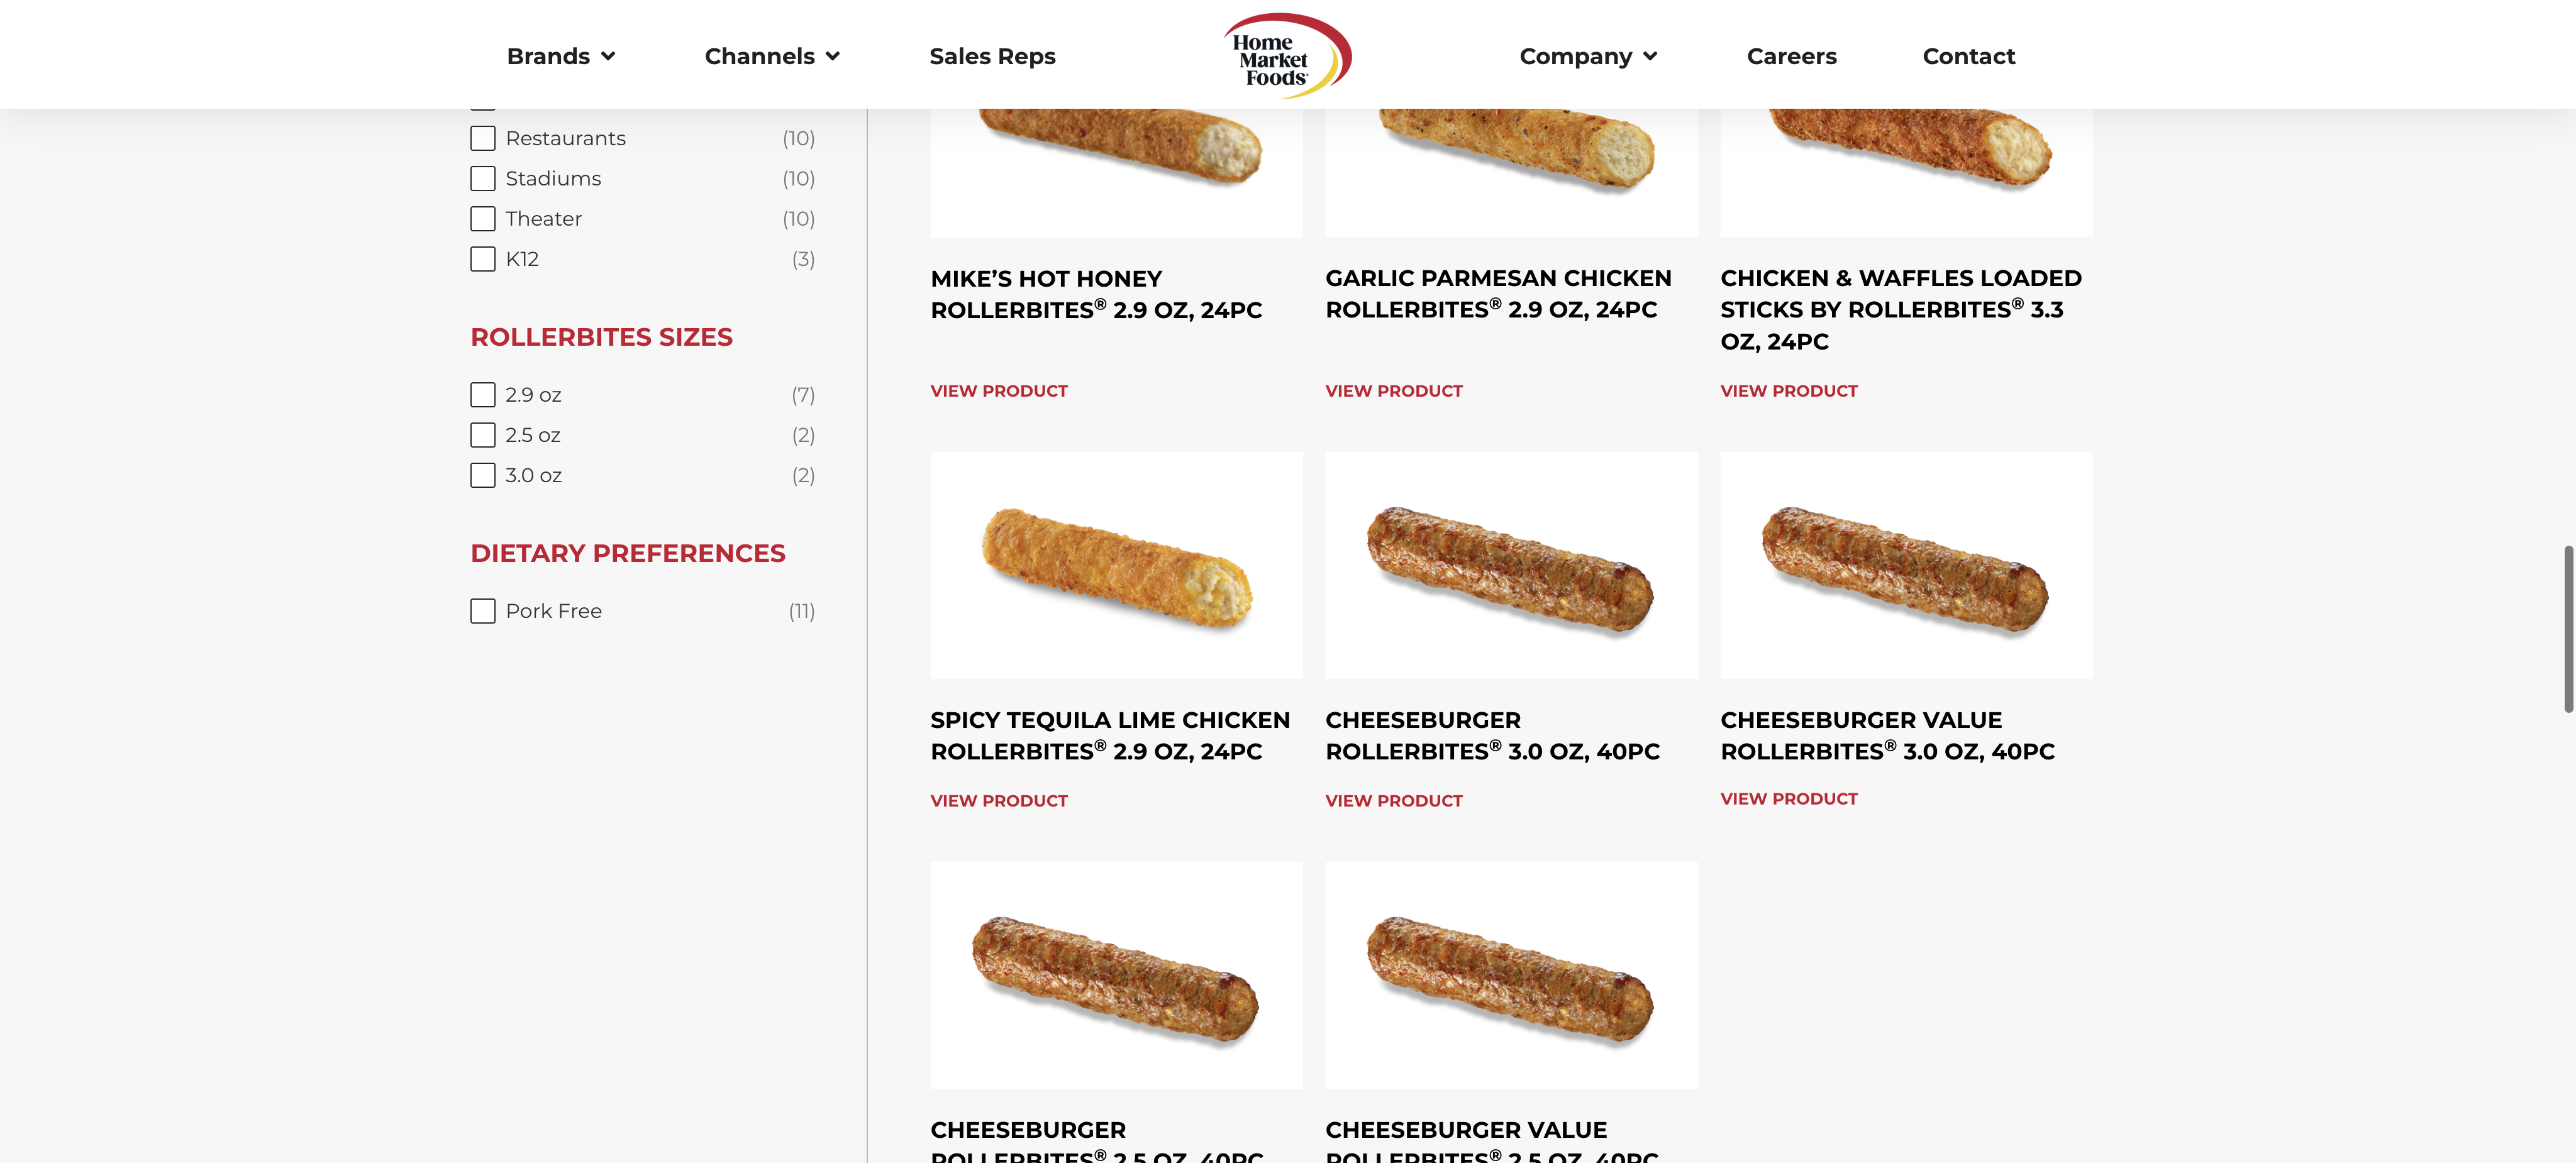The image size is (2576, 1163).
Task: Expand the Company dropdown menu
Action: coord(1587,57)
